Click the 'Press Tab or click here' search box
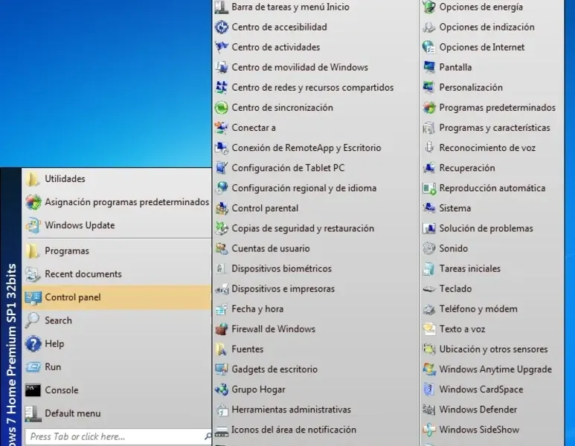This screenshot has height=446, width=575. [118, 437]
